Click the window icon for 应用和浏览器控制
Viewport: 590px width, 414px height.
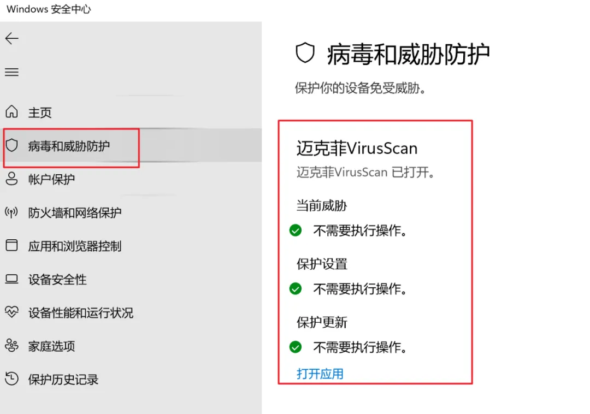point(11,245)
